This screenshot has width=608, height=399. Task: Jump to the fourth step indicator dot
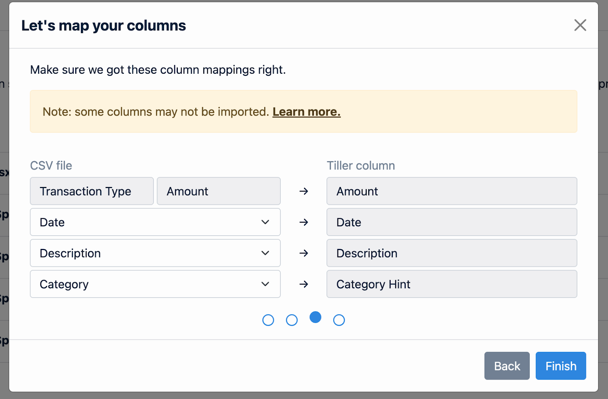point(339,320)
